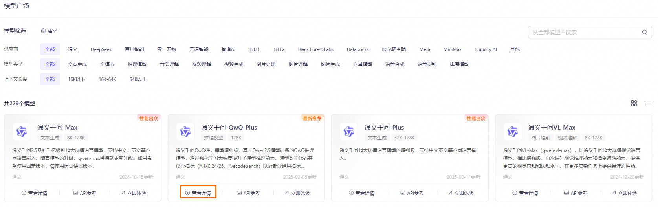Switch to grid view layout icon
Image resolution: width=658 pixels, height=207 pixels.
(634, 103)
